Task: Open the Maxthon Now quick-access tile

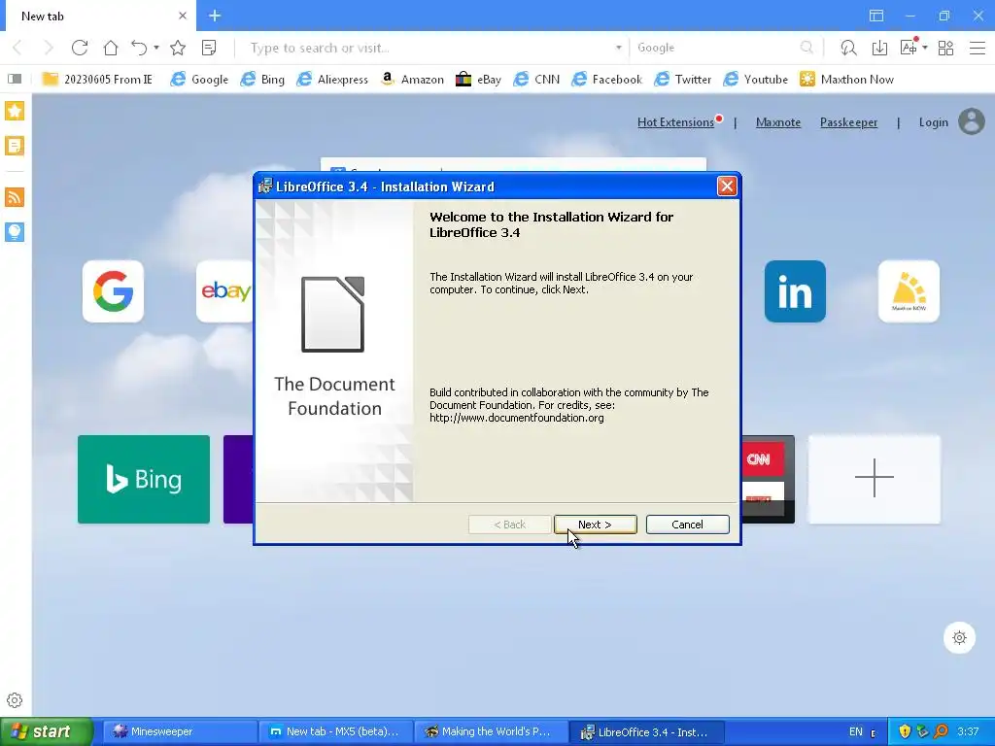Action: 909,291
